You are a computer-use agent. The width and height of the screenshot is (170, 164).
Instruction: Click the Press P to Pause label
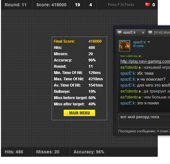click(x=121, y=5)
